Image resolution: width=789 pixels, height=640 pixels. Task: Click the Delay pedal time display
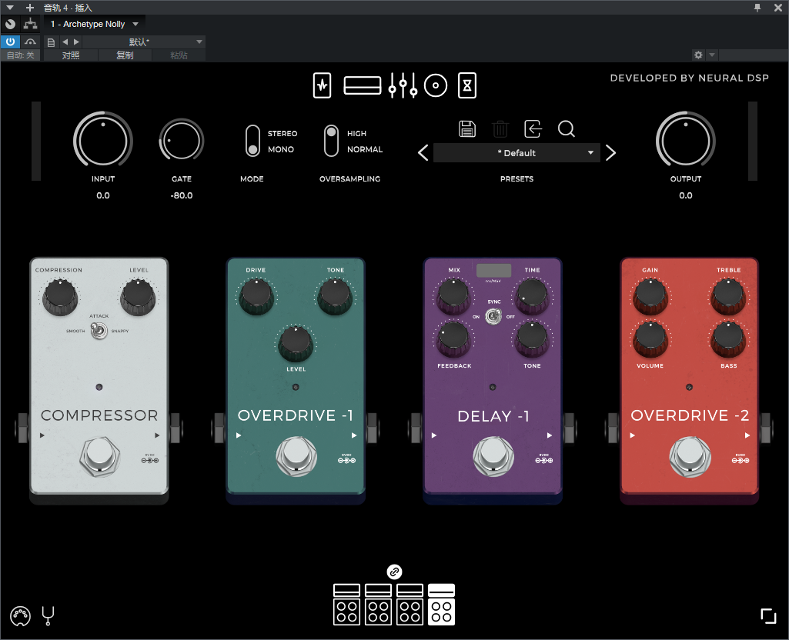493,271
